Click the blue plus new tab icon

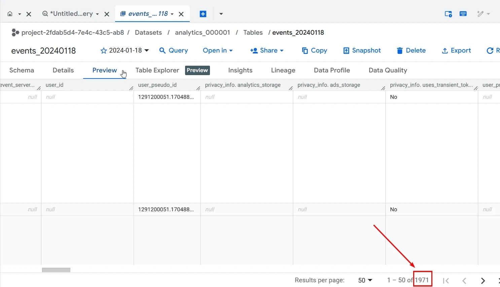[x=203, y=14]
